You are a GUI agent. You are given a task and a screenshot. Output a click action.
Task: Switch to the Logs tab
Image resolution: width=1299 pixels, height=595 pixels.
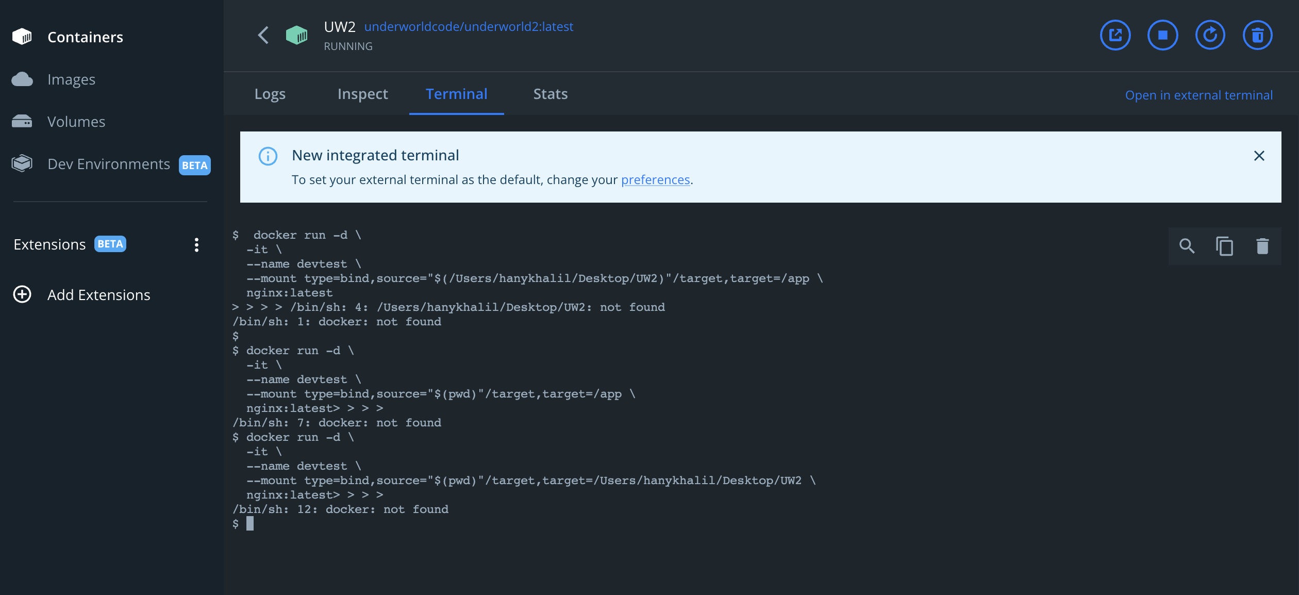[x=270, y=94]
